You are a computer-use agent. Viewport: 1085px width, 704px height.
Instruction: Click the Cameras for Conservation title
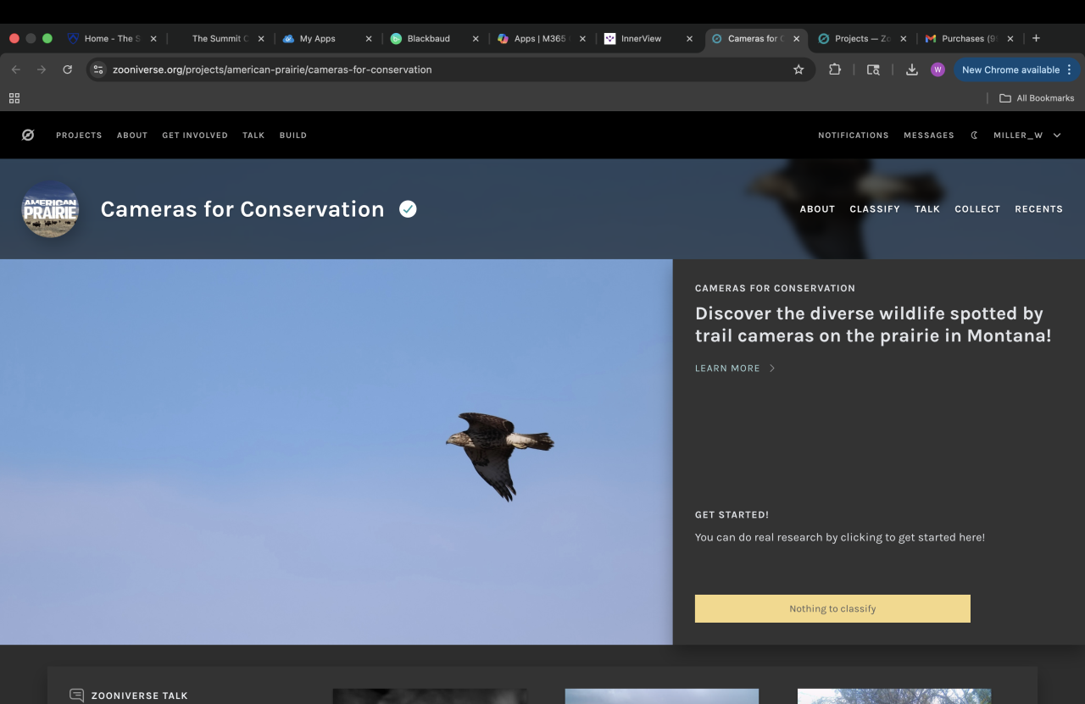[x=242, y=209]
